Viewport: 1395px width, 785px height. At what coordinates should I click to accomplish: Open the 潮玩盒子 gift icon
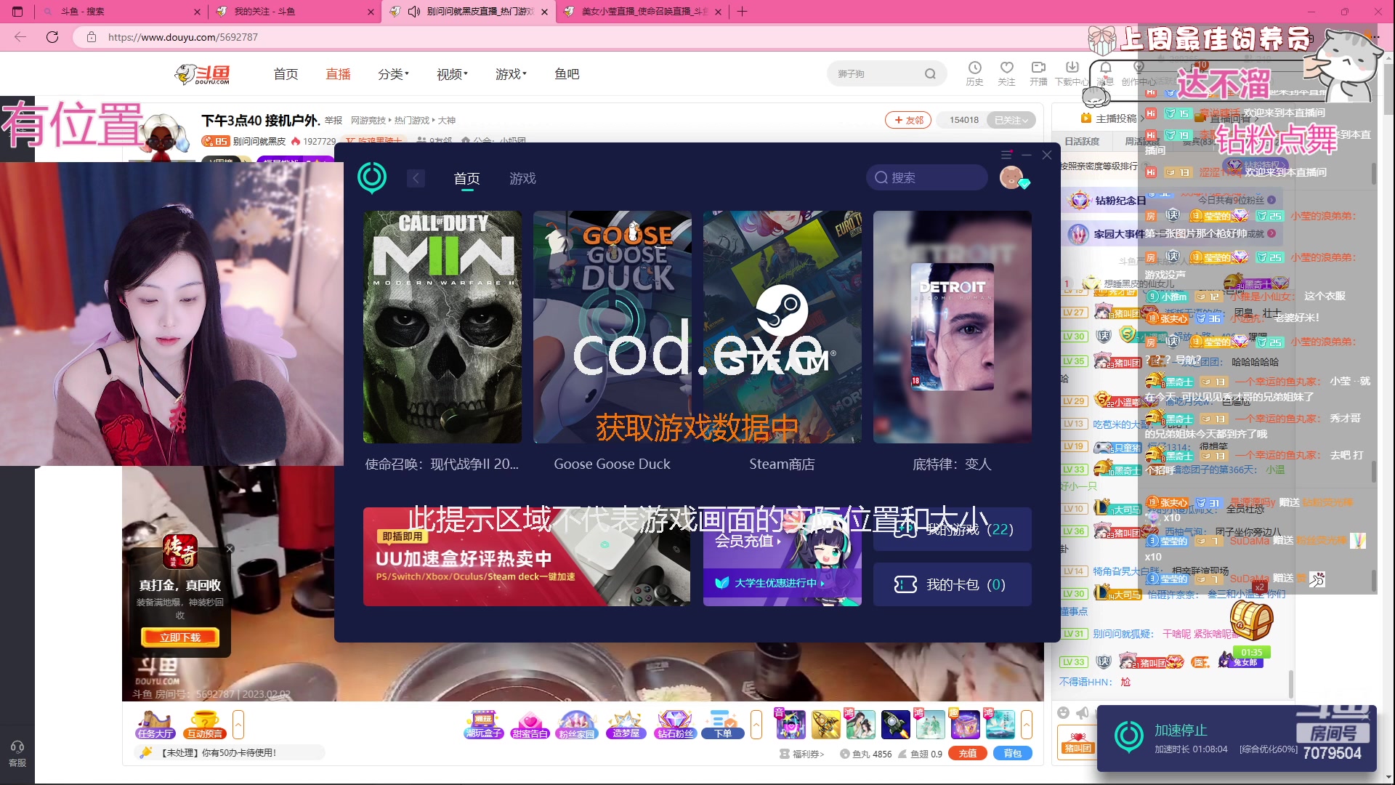click(x=483, y=725)
